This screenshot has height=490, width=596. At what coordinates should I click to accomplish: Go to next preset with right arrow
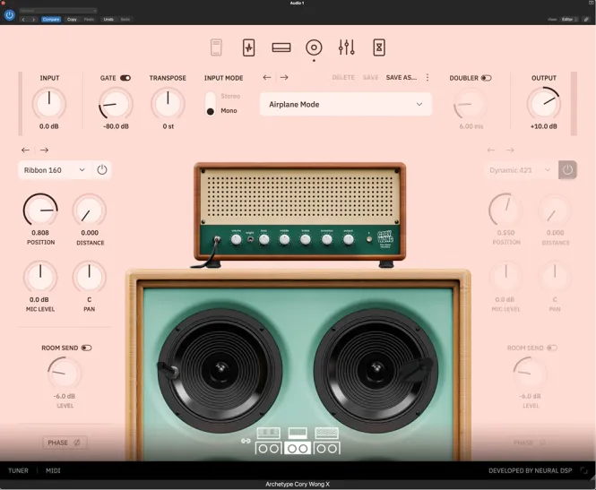tap(284, 78)
